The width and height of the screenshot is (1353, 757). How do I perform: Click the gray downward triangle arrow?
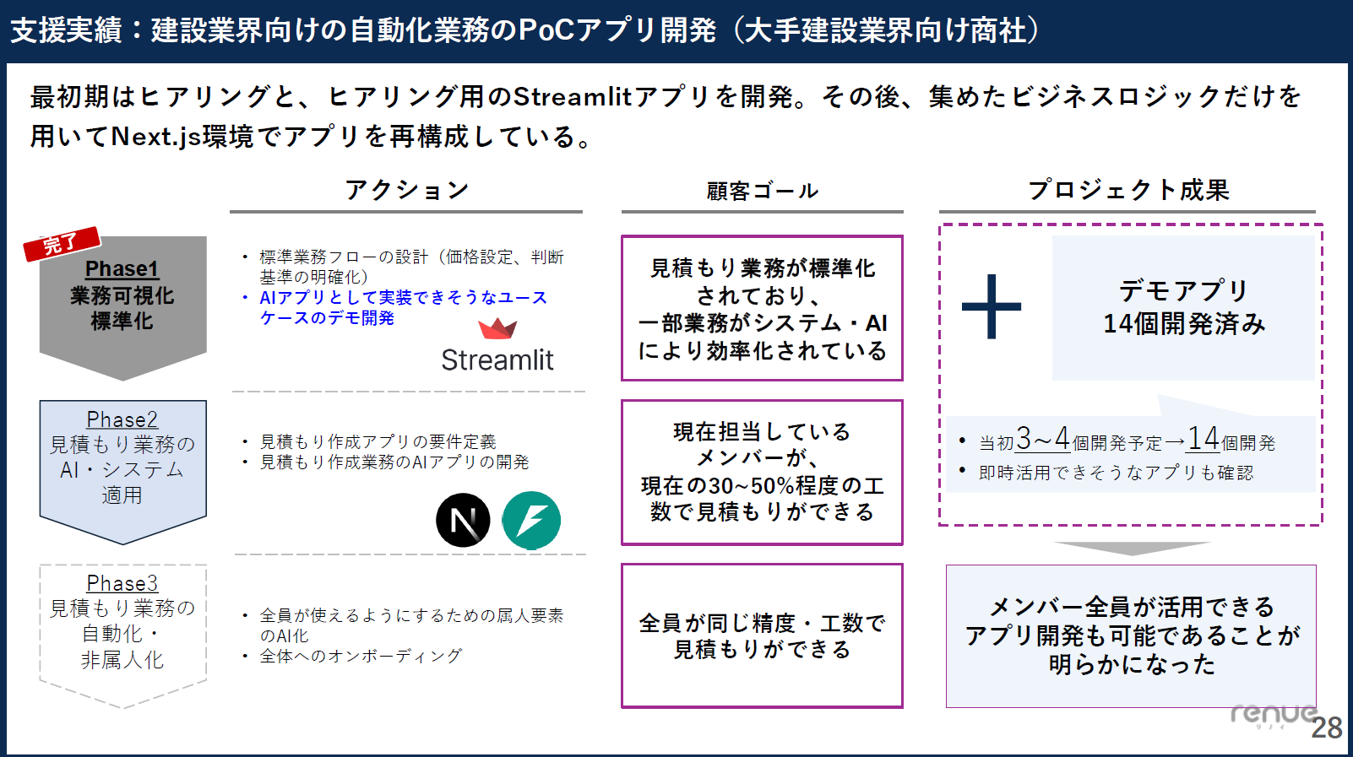click(x=1132, y=549)
